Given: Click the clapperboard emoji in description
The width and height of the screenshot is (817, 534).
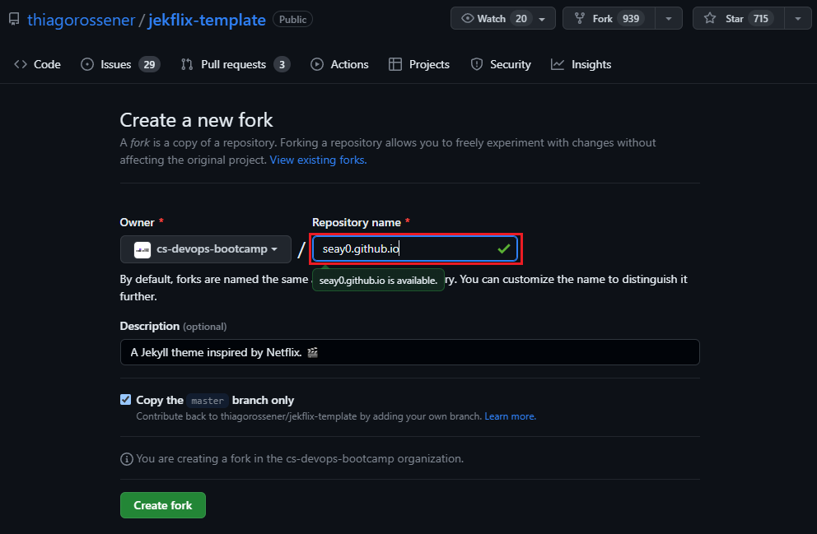Looking at the screenshot, I should click(x=313, y=352).
